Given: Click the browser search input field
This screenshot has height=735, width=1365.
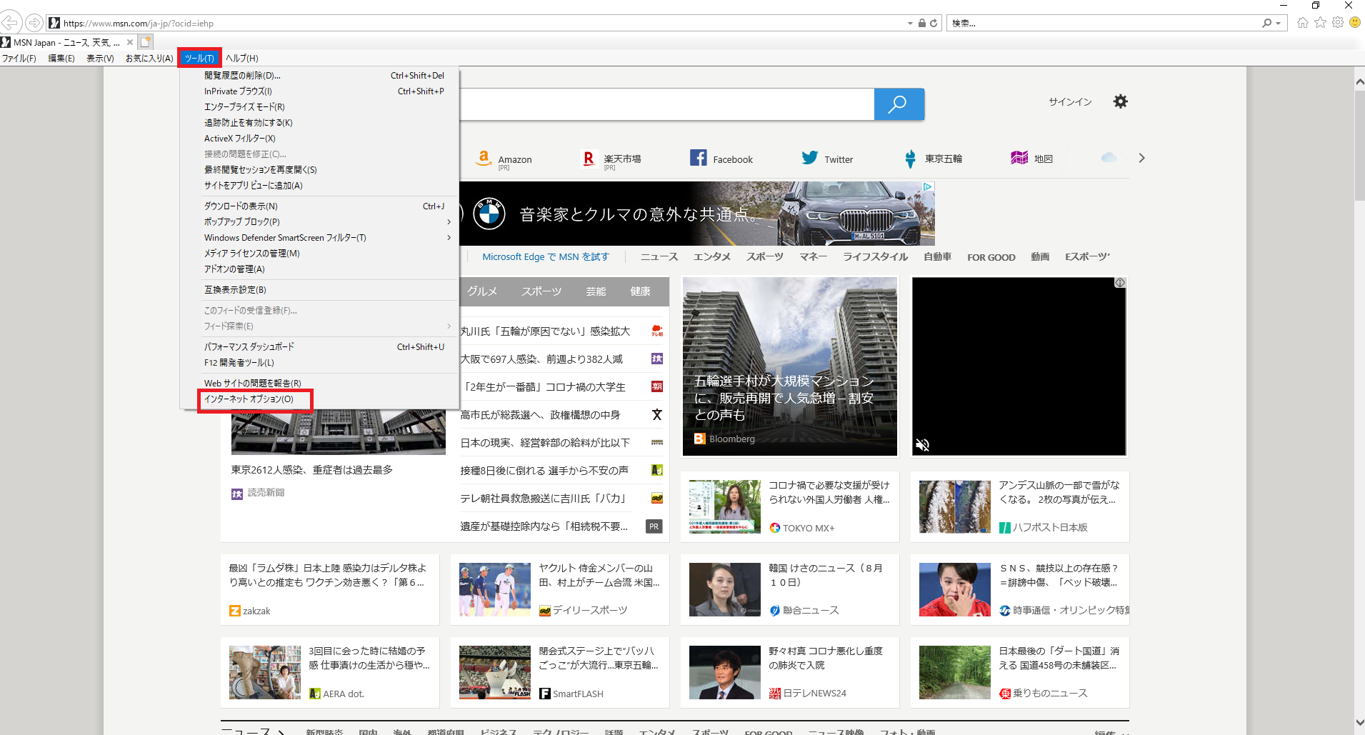Looking at the screenshot, I should [x=1104, y=24].
